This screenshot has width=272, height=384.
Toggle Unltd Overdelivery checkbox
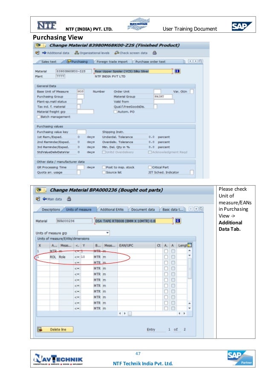tap(104, 152)
